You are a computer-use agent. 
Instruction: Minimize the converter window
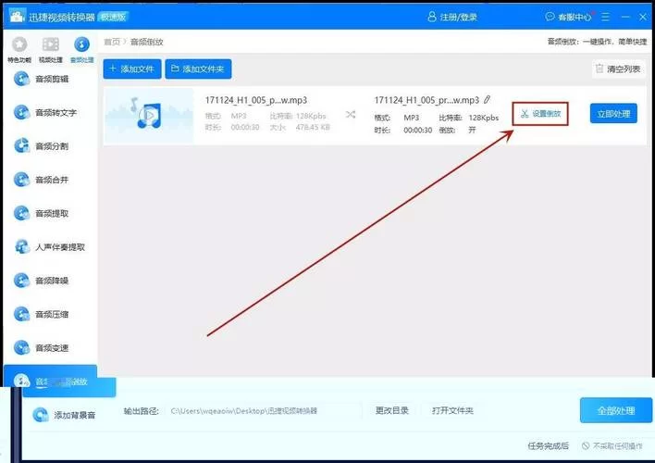625,17
